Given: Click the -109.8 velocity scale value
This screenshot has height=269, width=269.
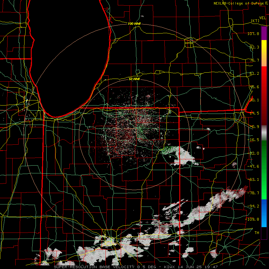Looking at the screenshot, I should [252, 219].
